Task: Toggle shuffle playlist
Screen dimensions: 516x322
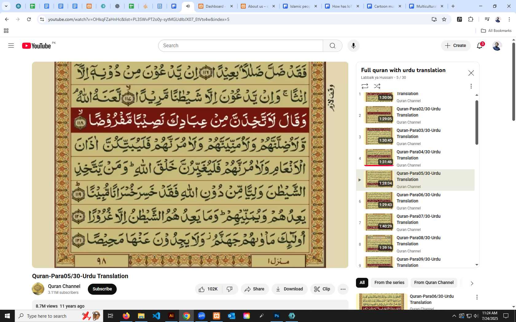Action: coord(377,86)
